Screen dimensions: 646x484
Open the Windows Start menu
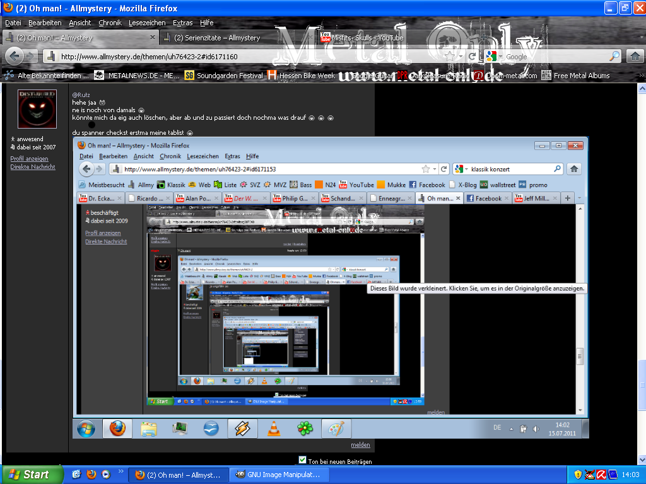32,475
